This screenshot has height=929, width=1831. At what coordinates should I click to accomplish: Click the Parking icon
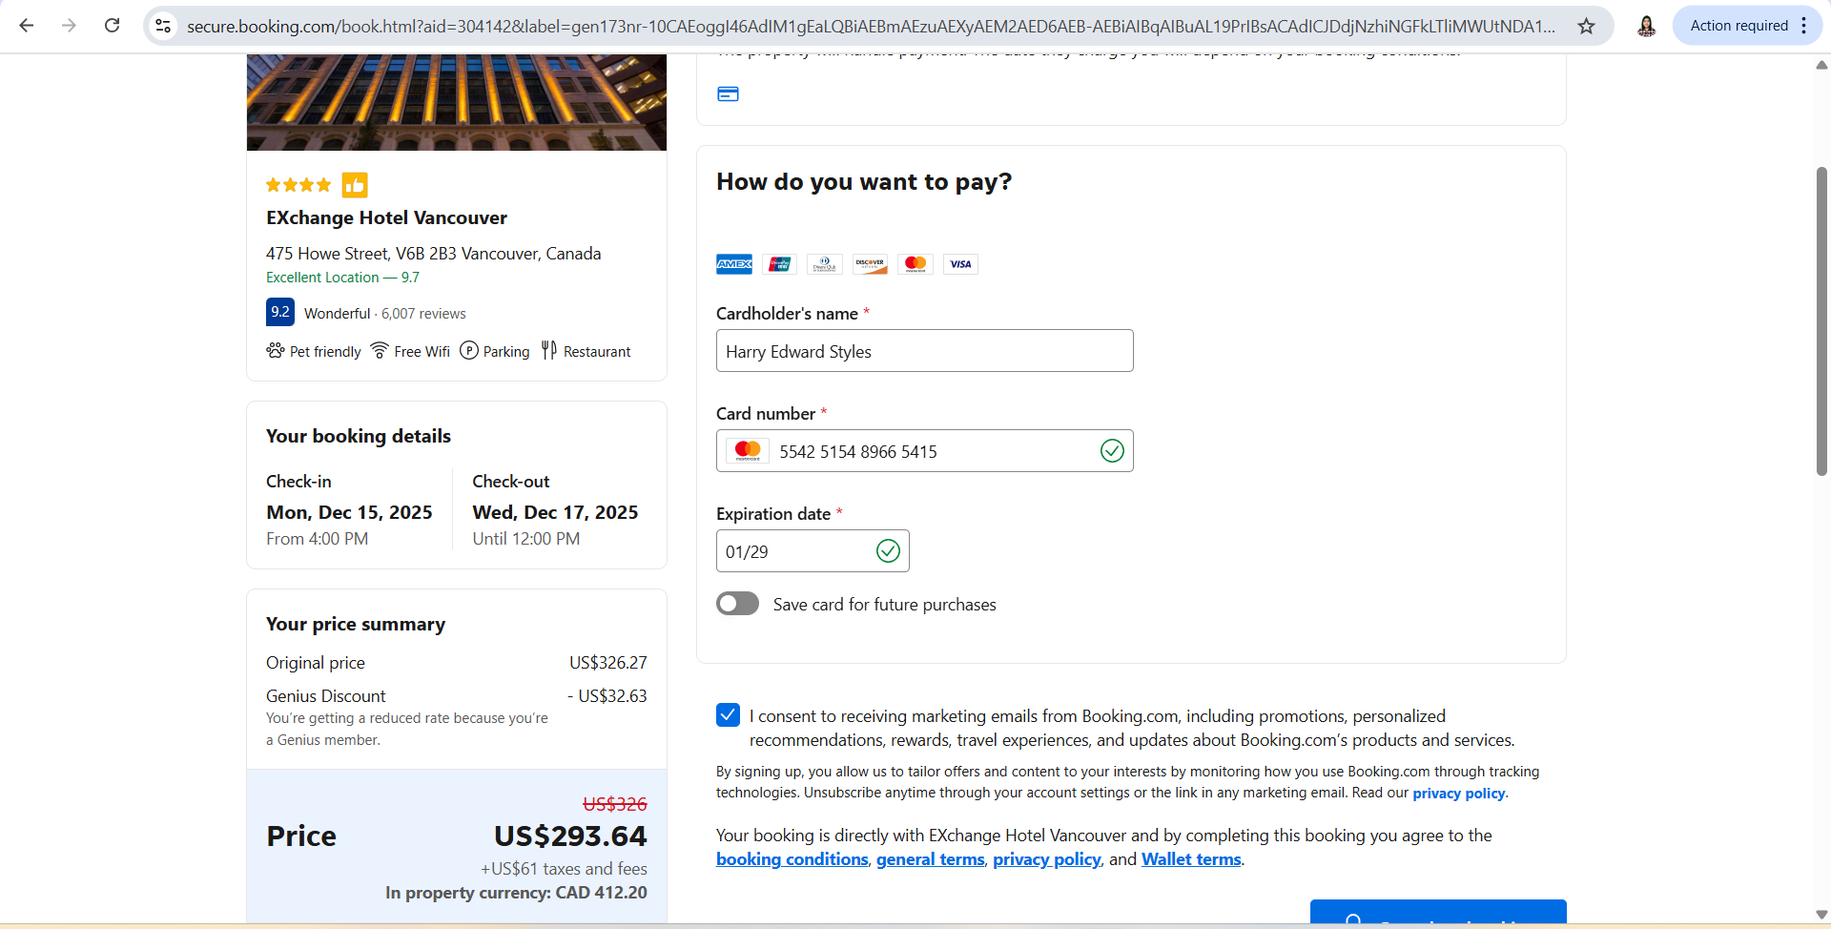click(x=469, y=350)
